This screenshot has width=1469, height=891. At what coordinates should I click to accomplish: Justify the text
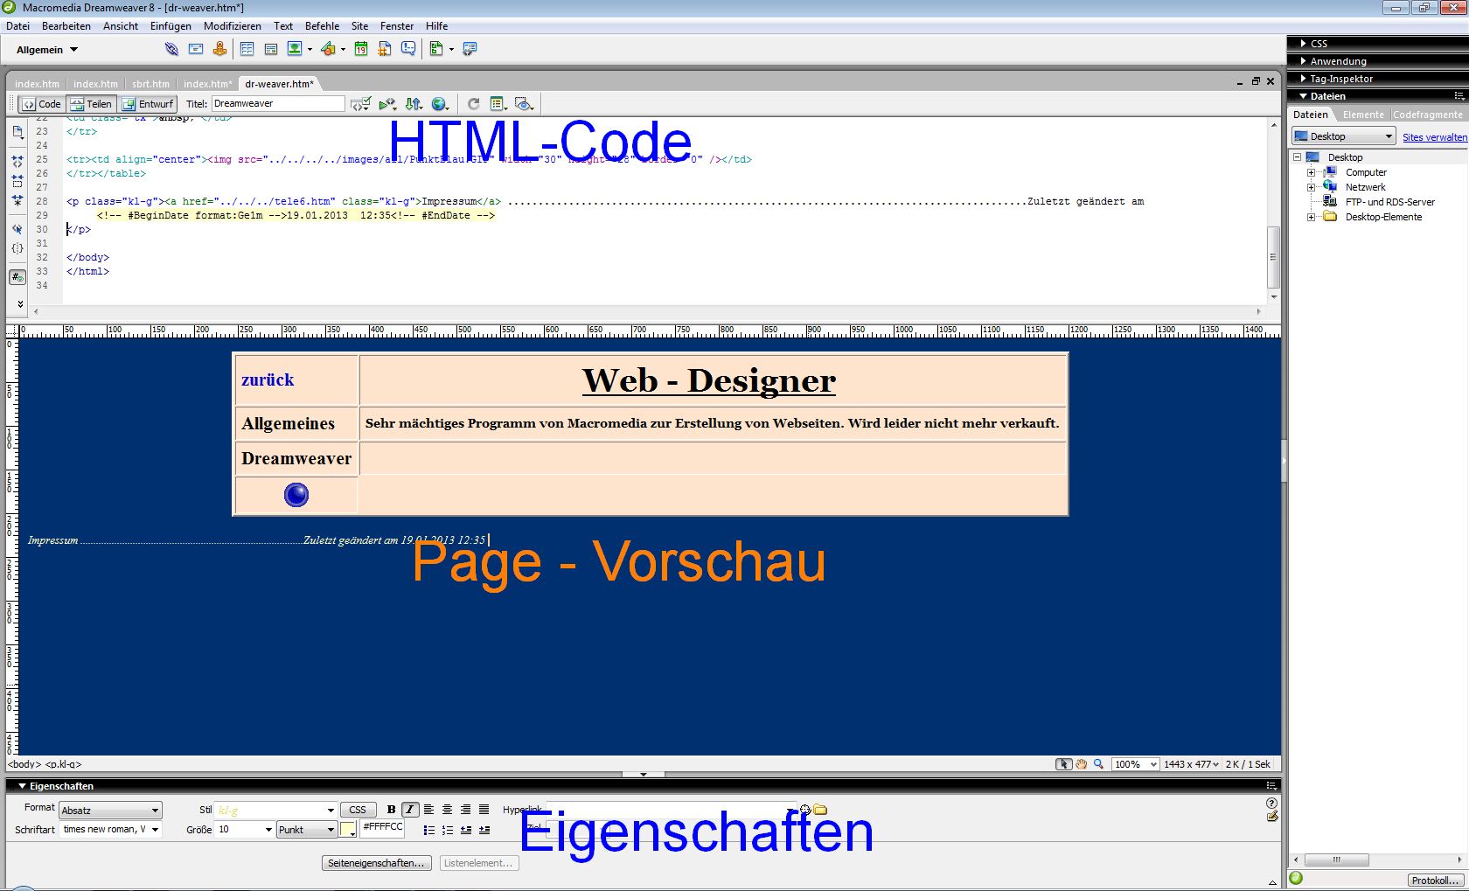[x=484, y=810]
